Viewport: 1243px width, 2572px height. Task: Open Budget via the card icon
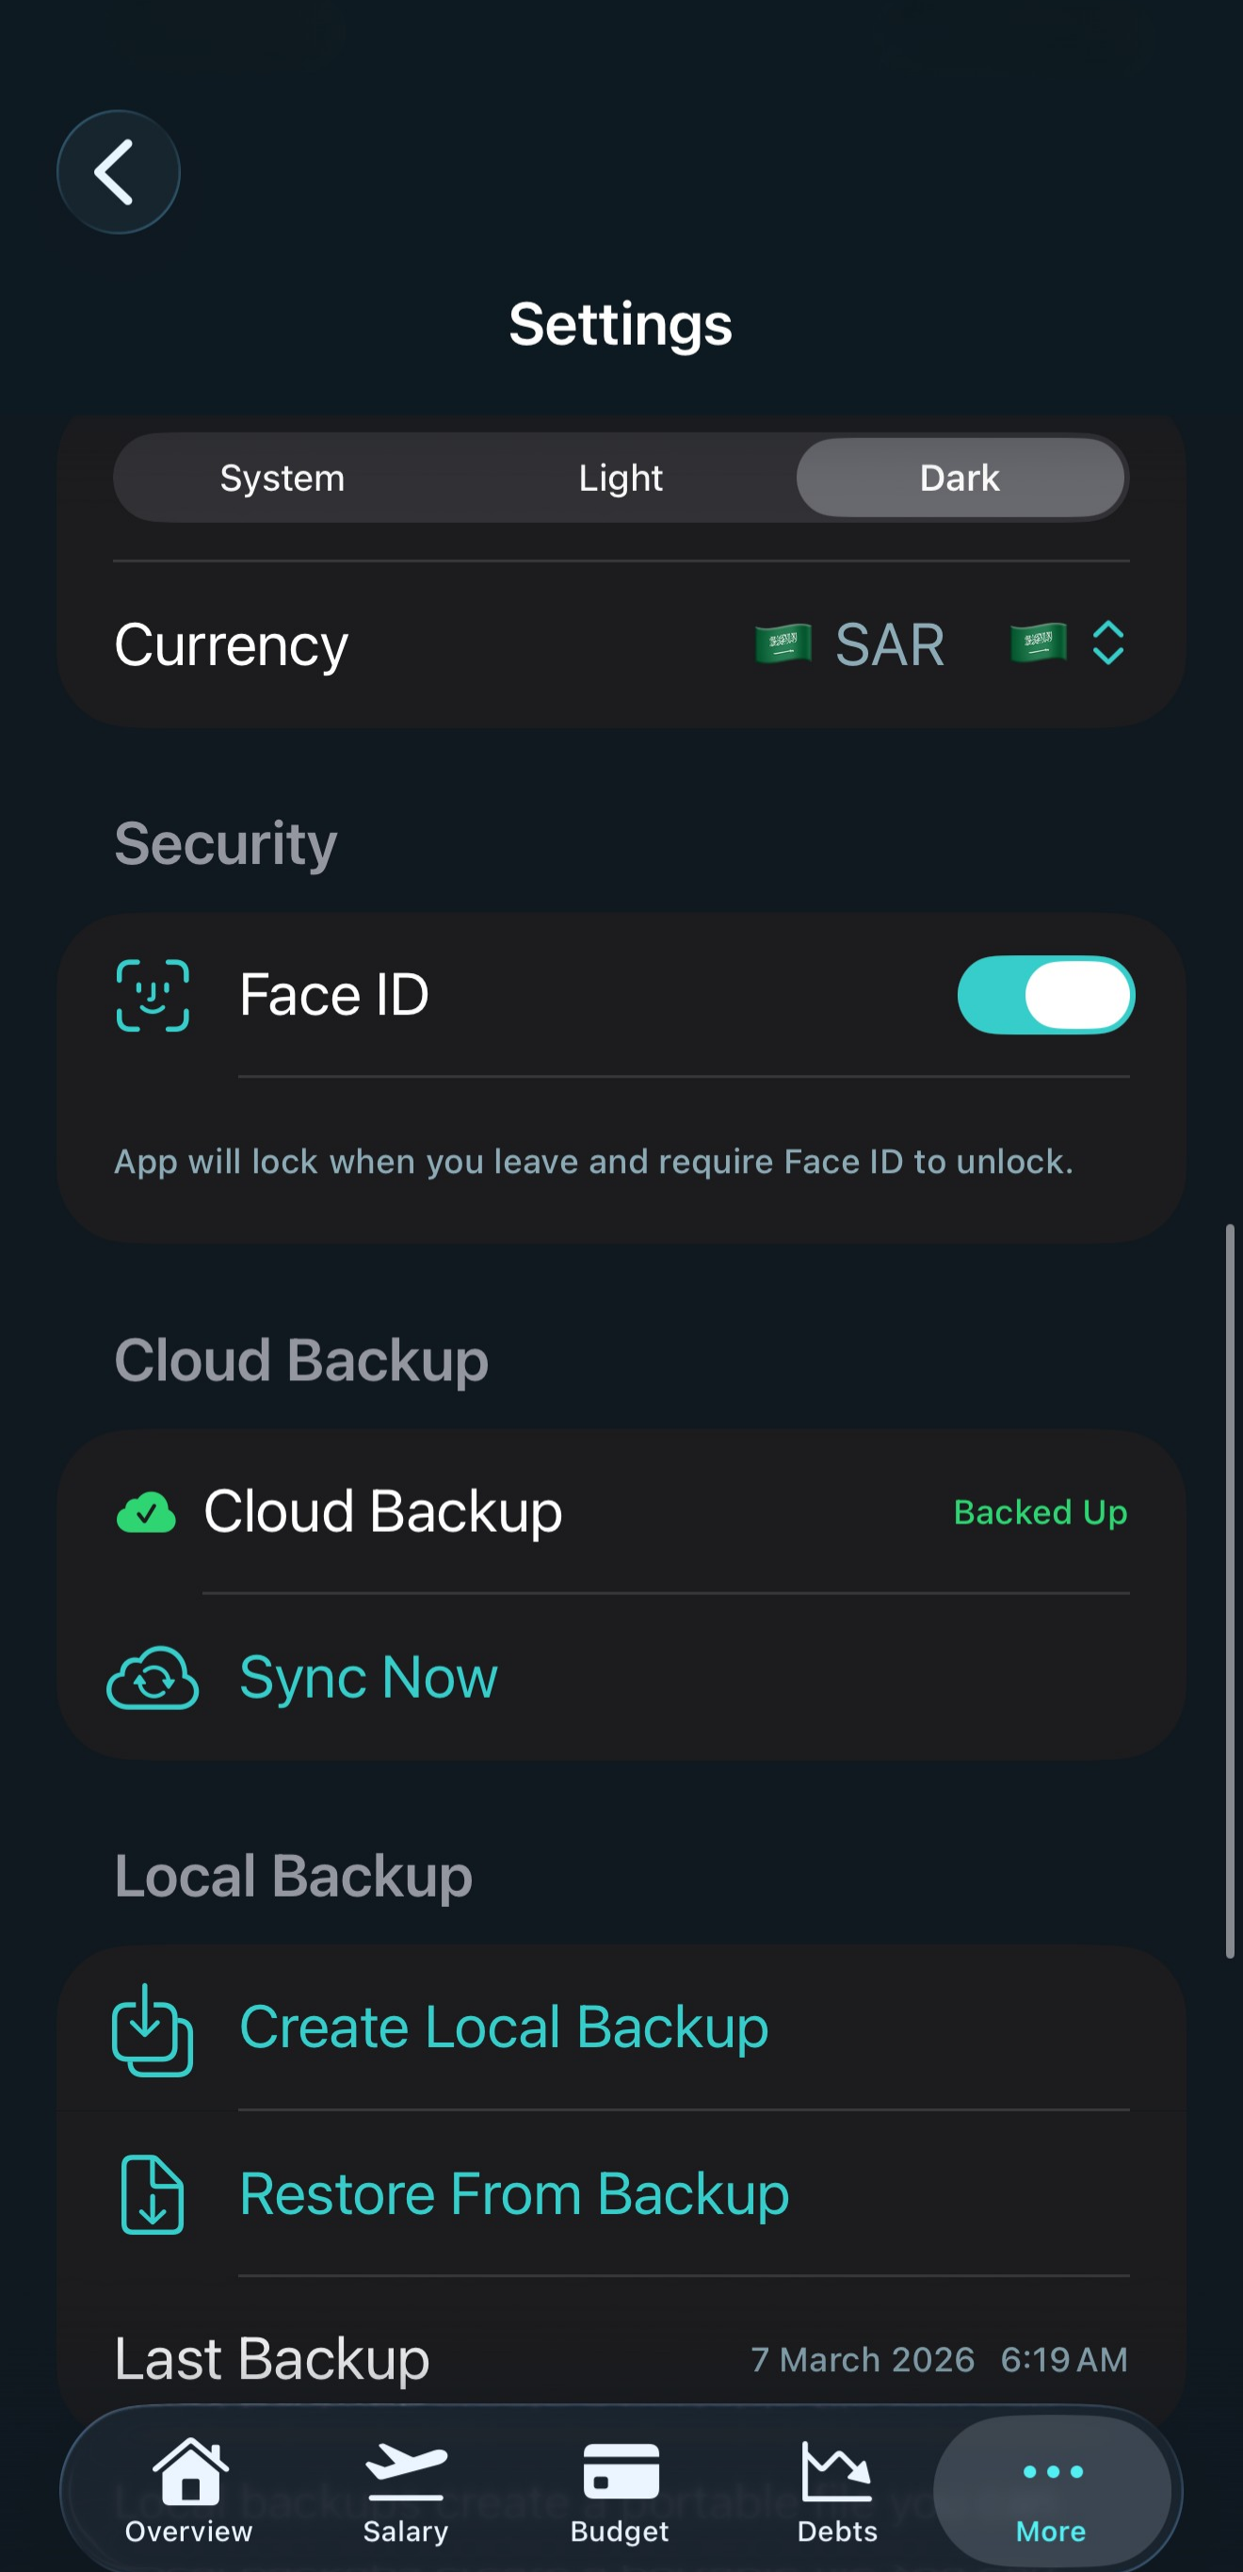pyautogui.click(x=621, y=2474)
